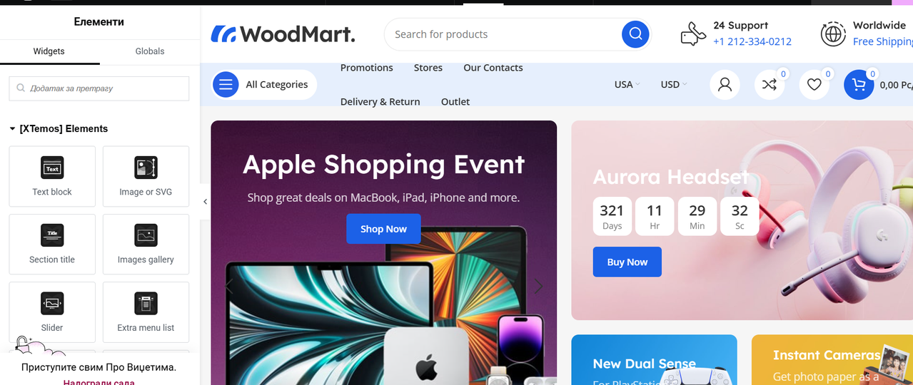The width and height of the screenshot is (913, 385).
Task: Open the wishlist heart icon
Action: pyautogui.click(x=814, y=84)
